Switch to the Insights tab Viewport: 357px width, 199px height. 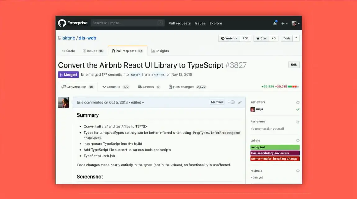(160, 51)
